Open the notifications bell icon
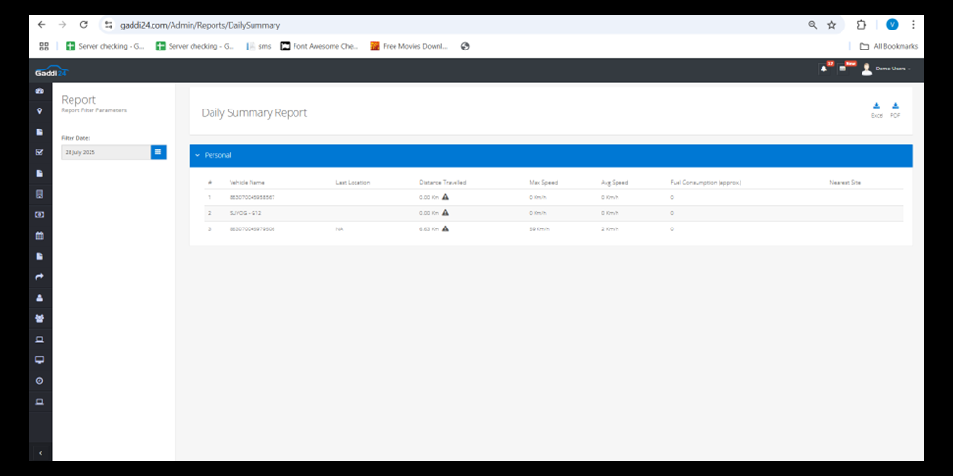The image size is (953, 476). point(823,69)
